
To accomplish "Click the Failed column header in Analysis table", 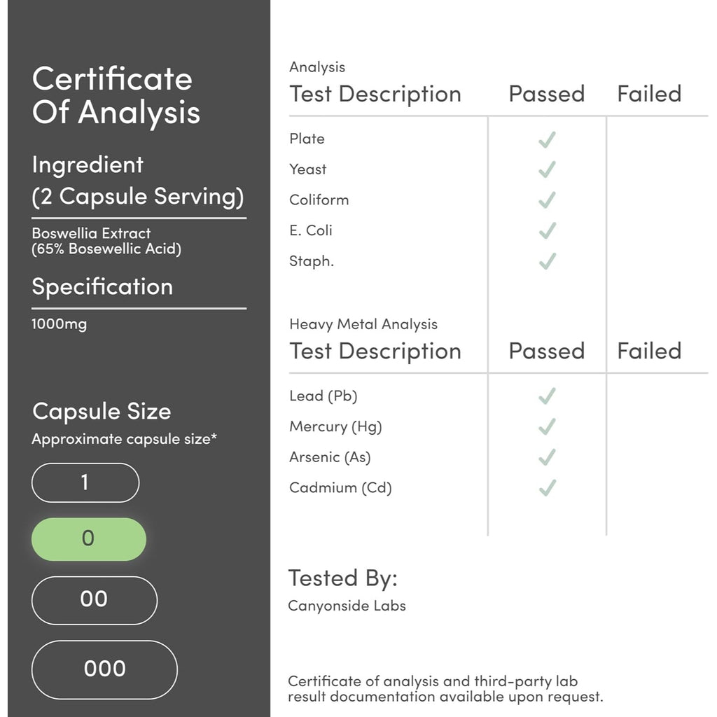I will point(649,94).
